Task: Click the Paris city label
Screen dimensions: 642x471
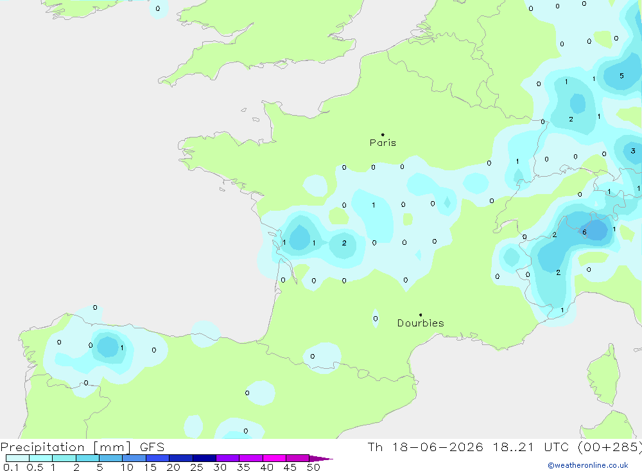Action: 383,143
